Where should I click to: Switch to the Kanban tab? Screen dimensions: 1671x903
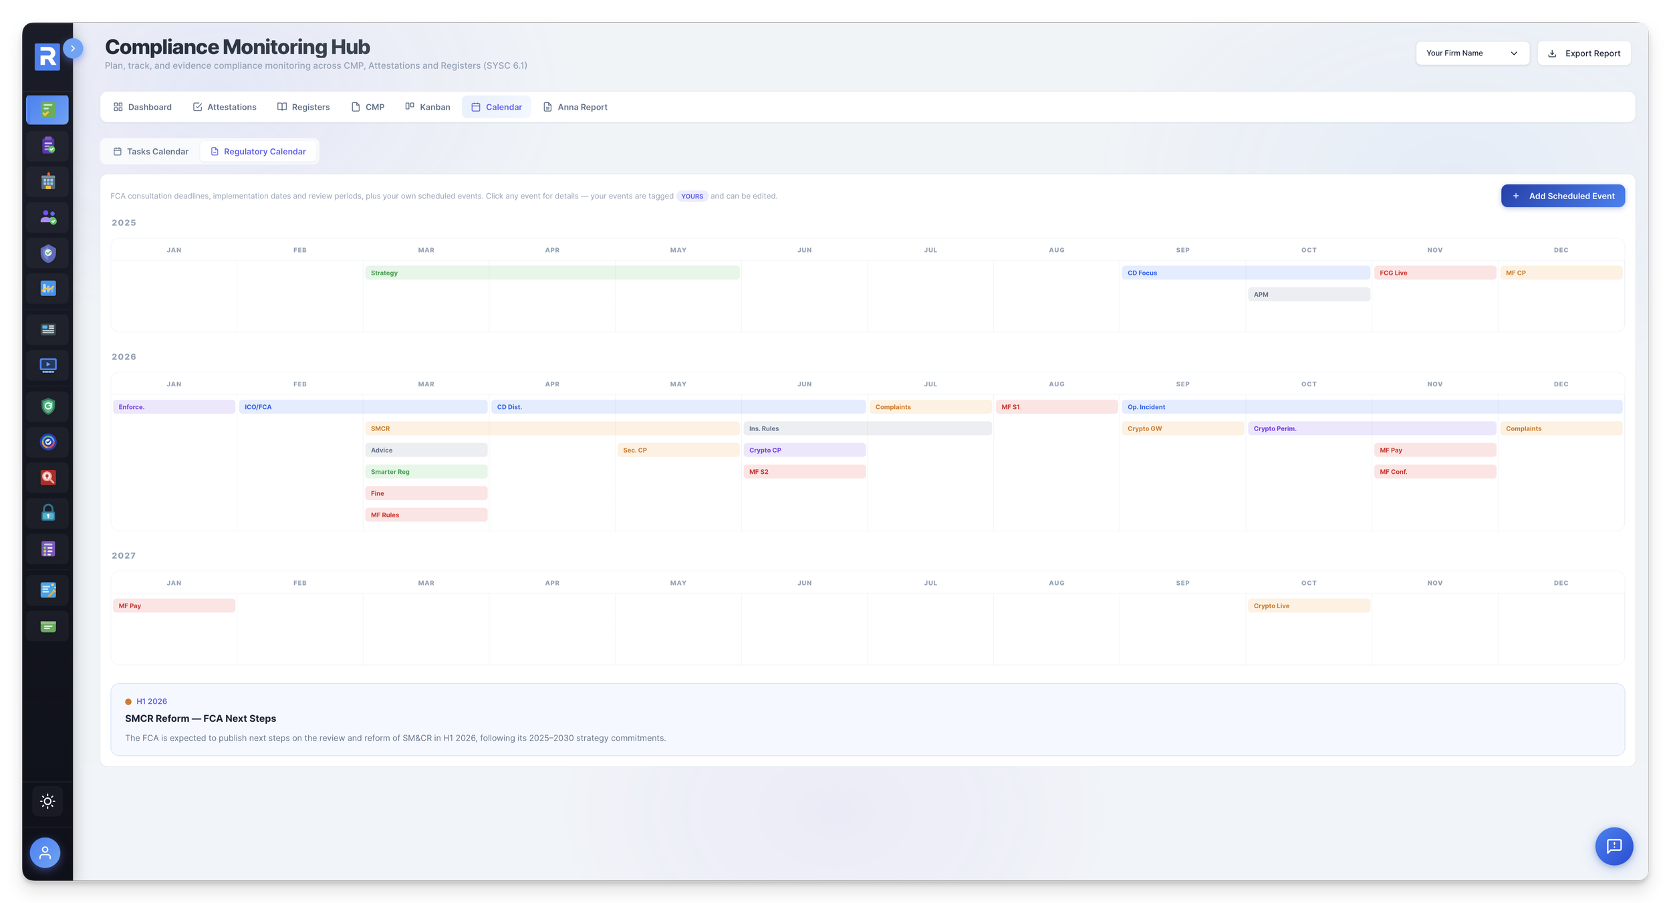click(428, 107)
